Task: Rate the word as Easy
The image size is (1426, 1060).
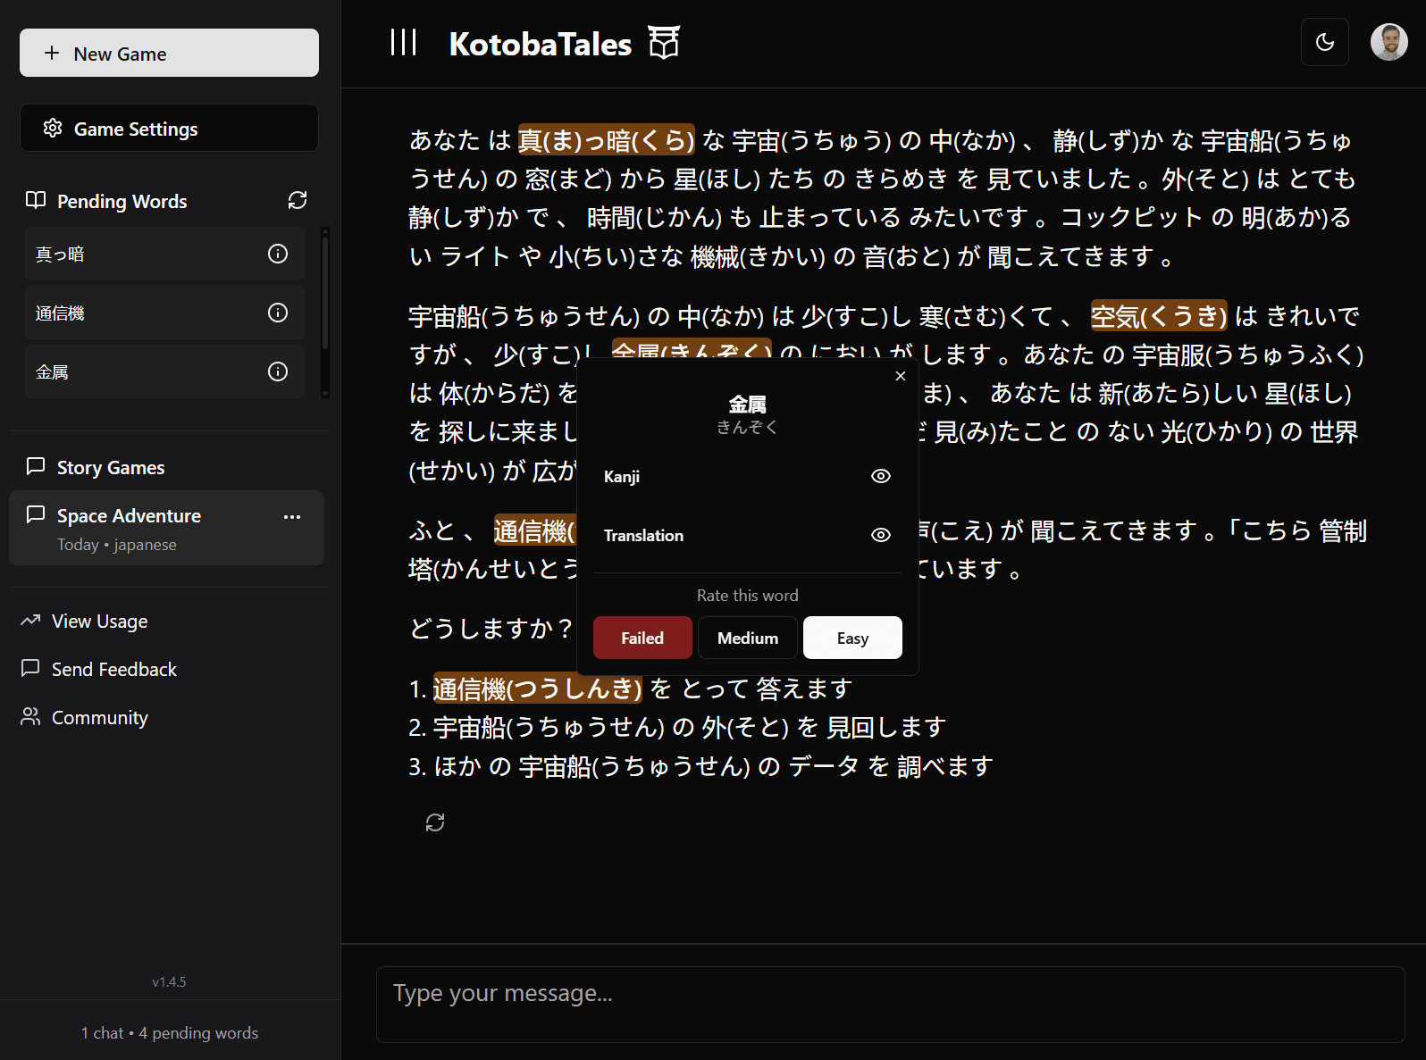Action: pyautogui.click(x=852, y=638)
